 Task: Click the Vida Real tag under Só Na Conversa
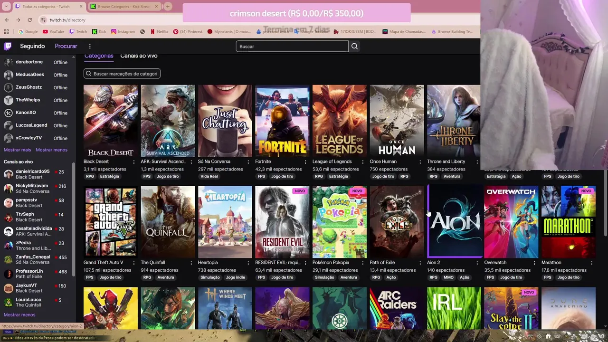pos(209,176)
